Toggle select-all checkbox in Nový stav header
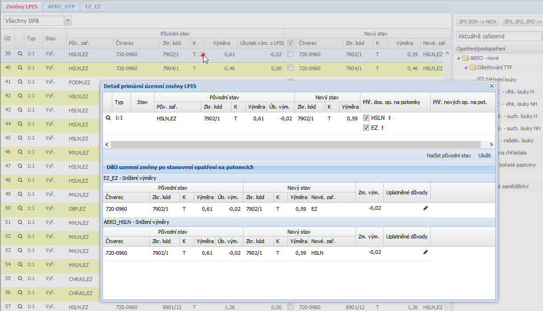The height and width of the screenshot is (311, 543). click(x=291, y=43)
